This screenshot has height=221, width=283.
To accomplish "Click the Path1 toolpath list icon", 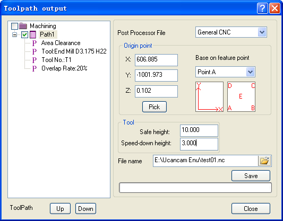I will coord(33,34).
